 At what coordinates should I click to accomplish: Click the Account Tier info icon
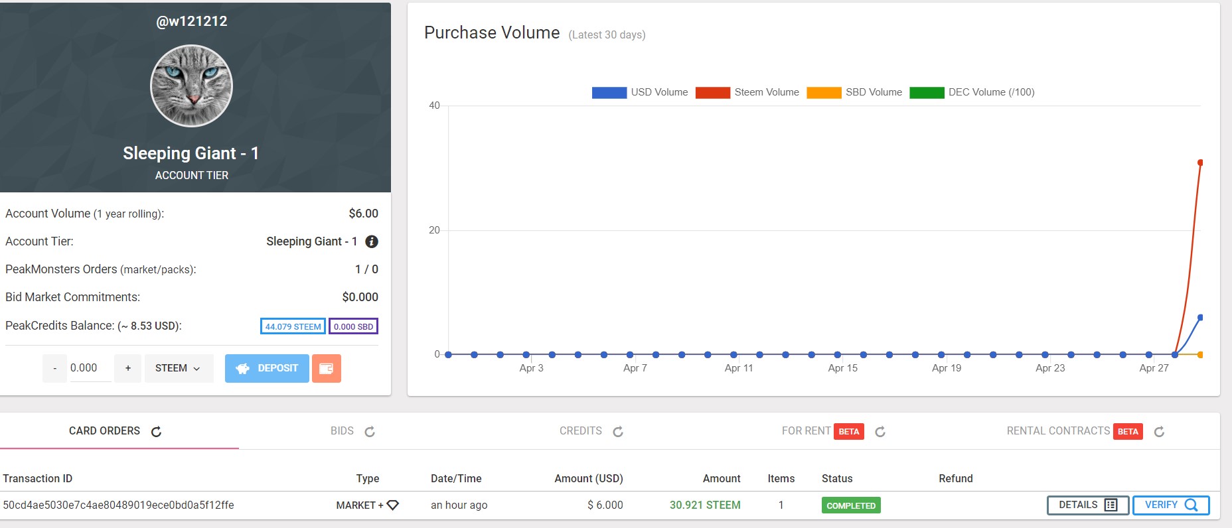372,241
